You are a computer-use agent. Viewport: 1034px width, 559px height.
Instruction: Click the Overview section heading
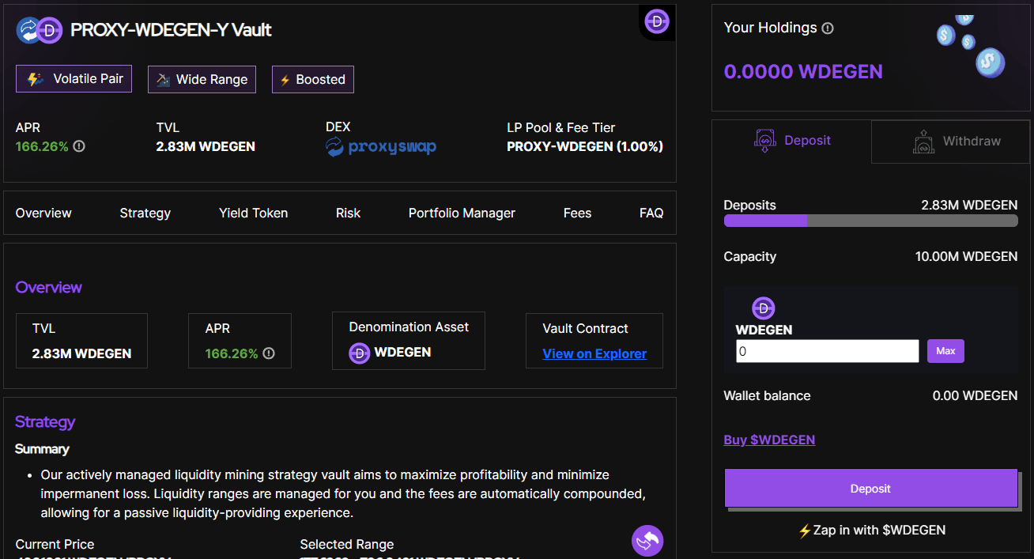49,288
